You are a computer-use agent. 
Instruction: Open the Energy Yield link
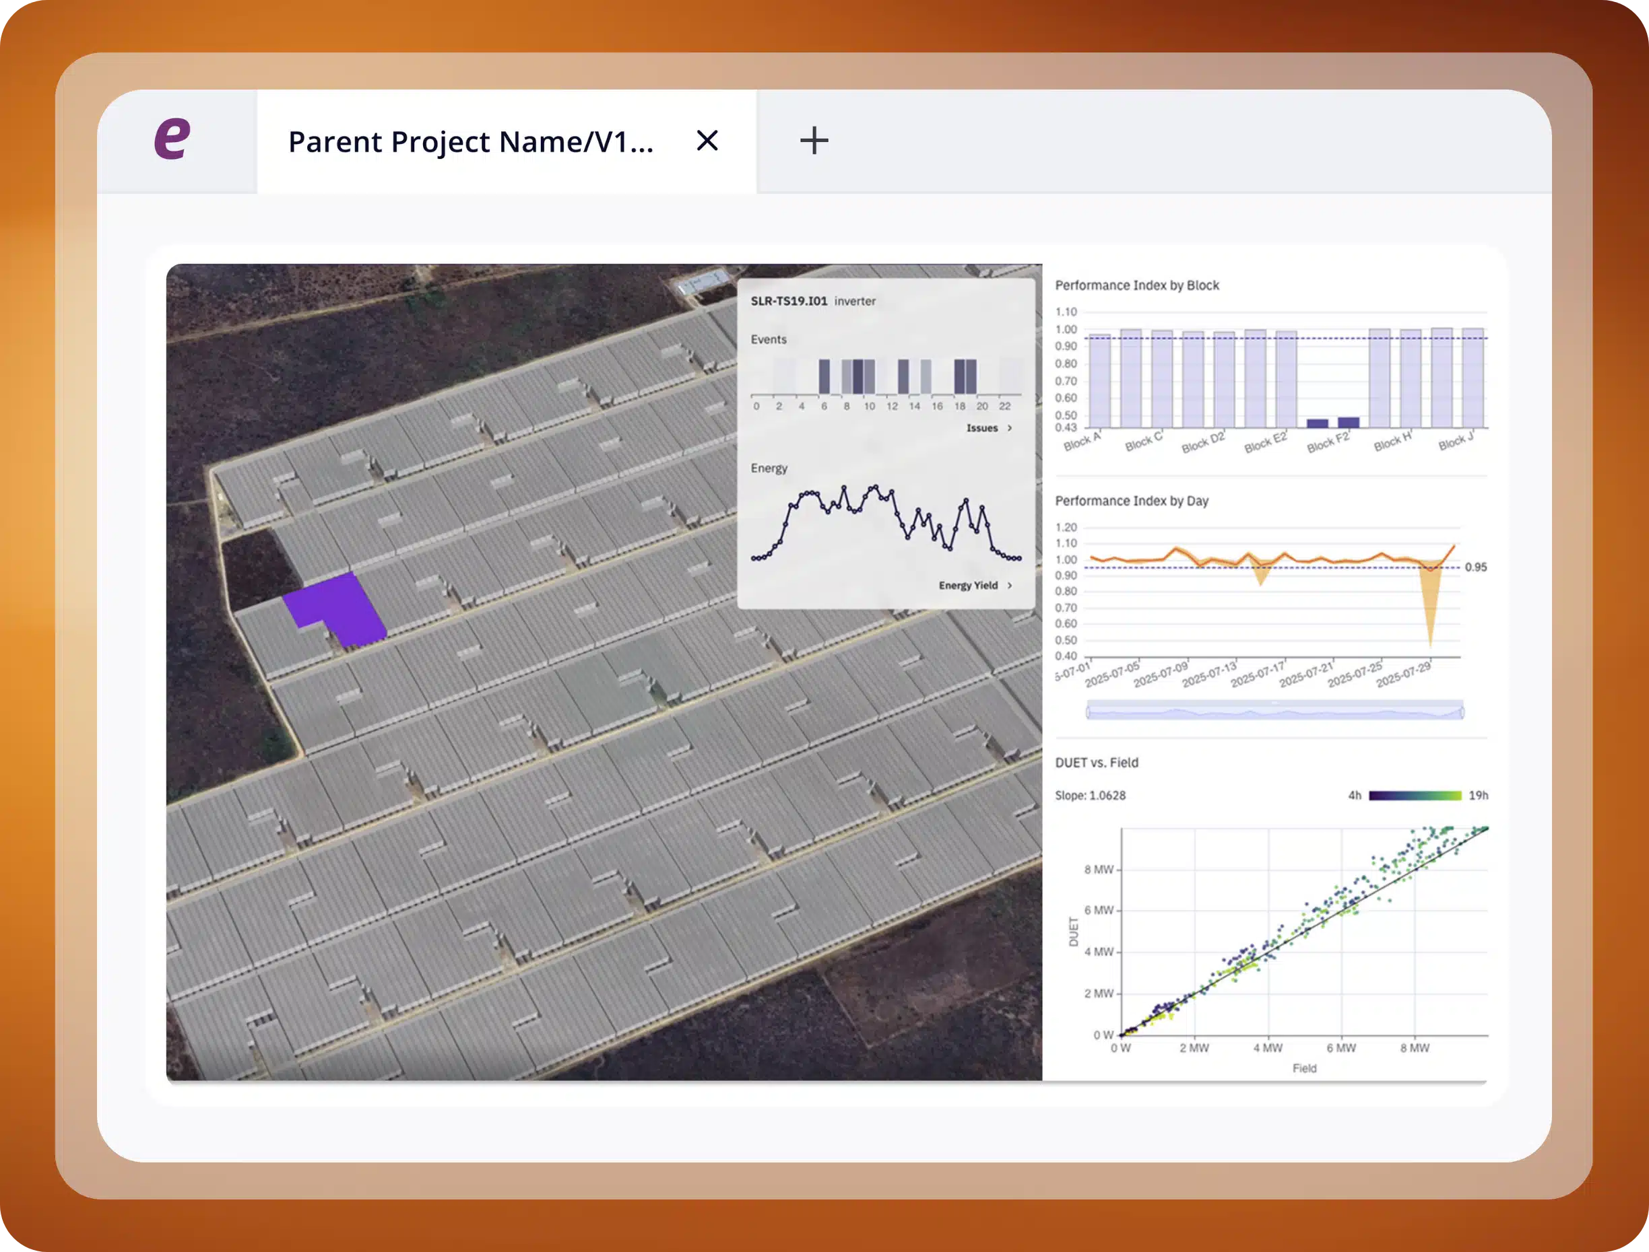967,585
